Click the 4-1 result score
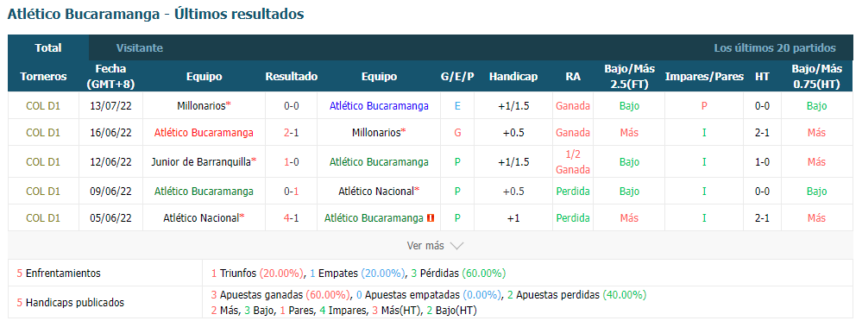 (x=292, y=218)
